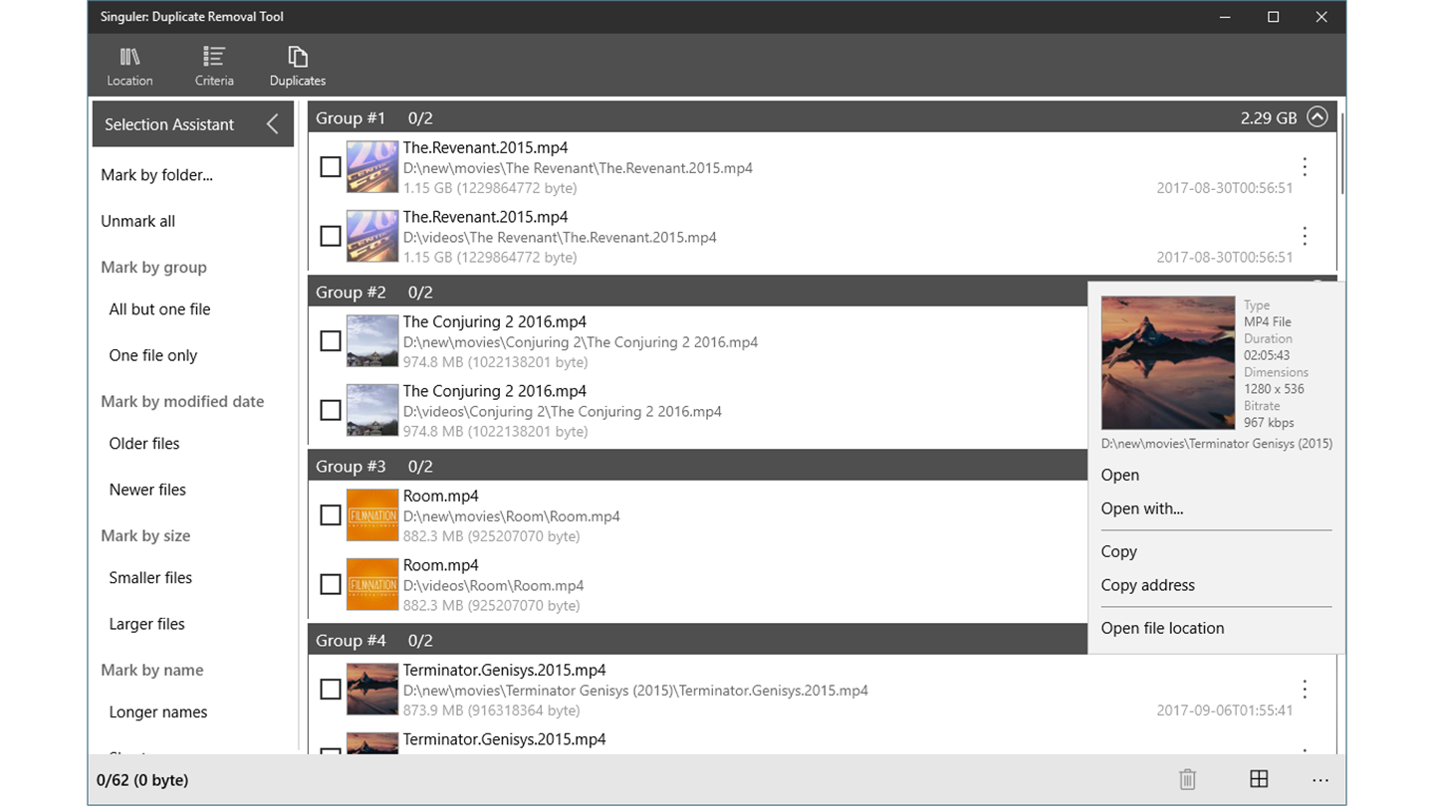The image size is (1434, 806).
Task: Check The.Revenant.2015.mp4 in D:\new\movies
Action: click(x=331, y=167)
